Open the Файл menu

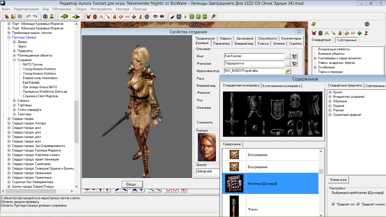tap(6, 9)
